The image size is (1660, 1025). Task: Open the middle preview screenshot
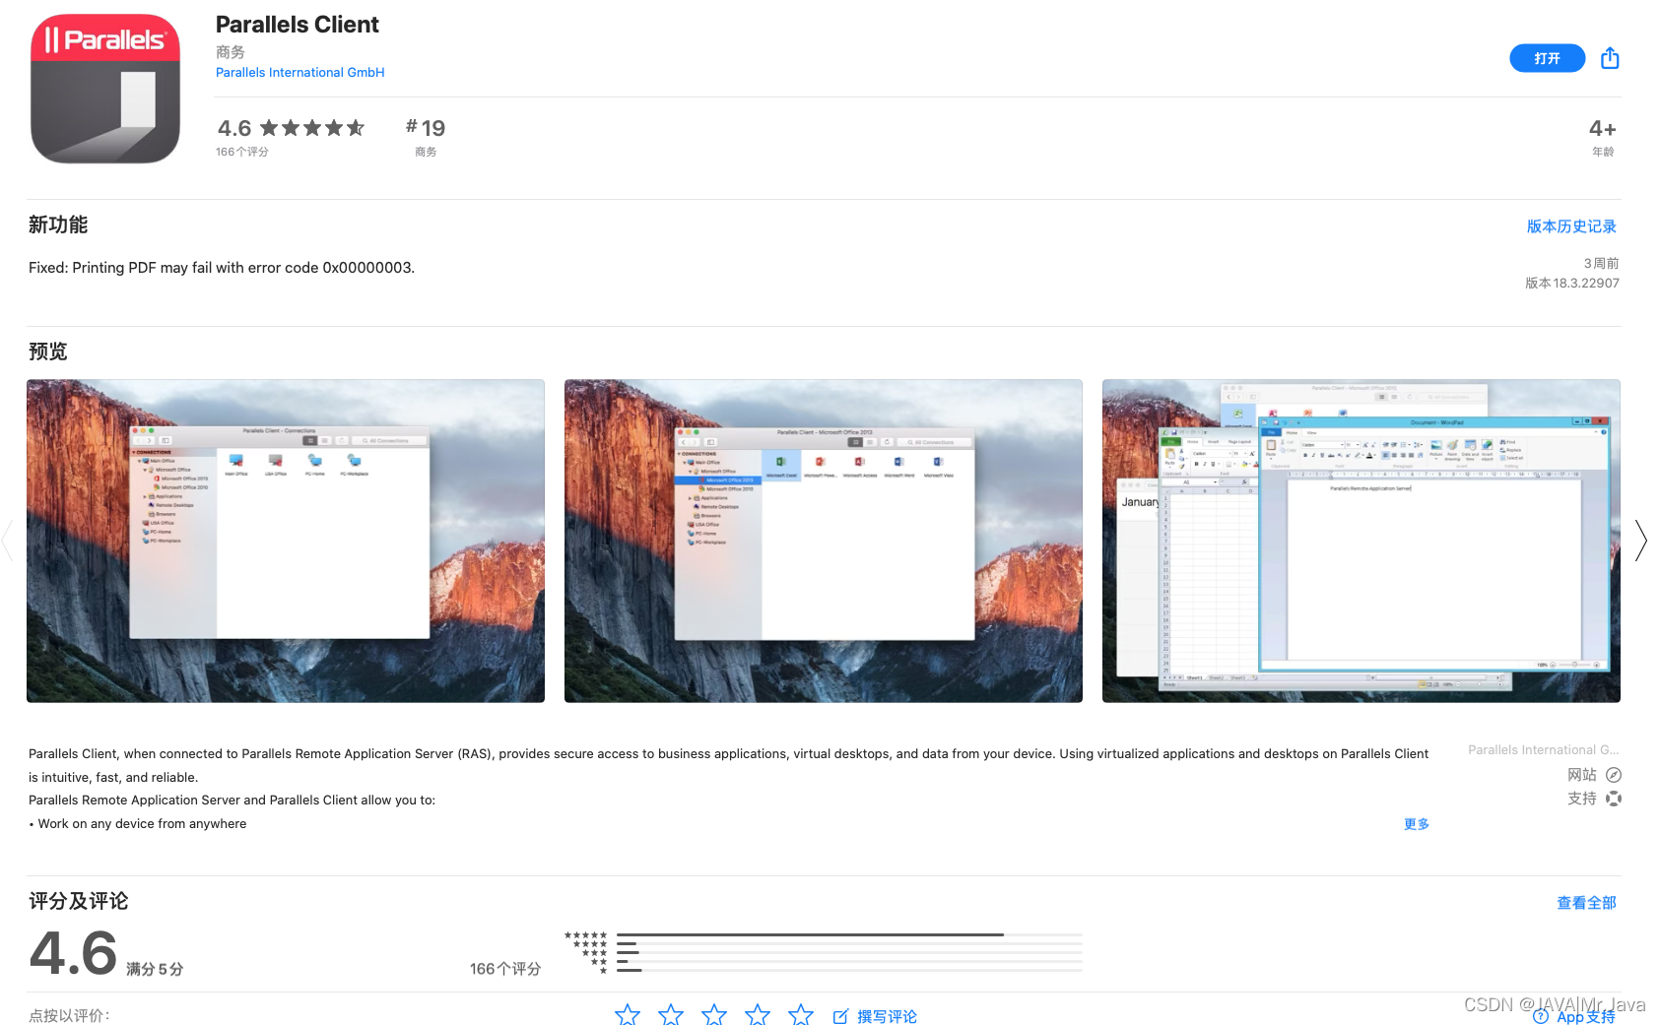pos(823,541)
